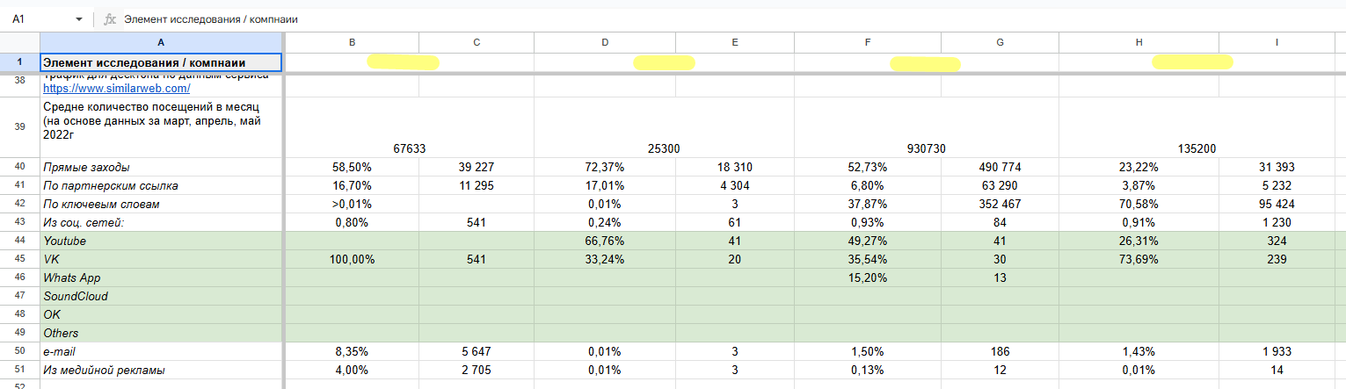This screenshot has height=389, width=1346.
Task: Open the Name box dropdown arrow
Action: pyautogui.click(x=79, y=18)
